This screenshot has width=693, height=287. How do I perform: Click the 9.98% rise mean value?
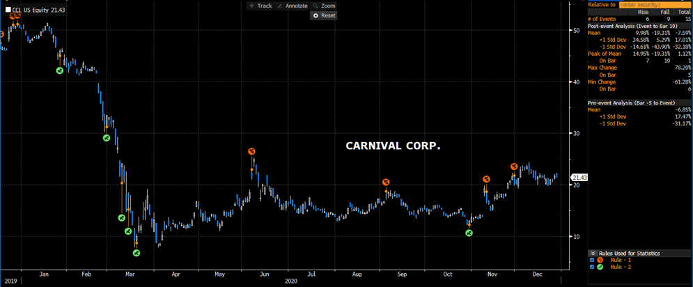click(642, 33)
